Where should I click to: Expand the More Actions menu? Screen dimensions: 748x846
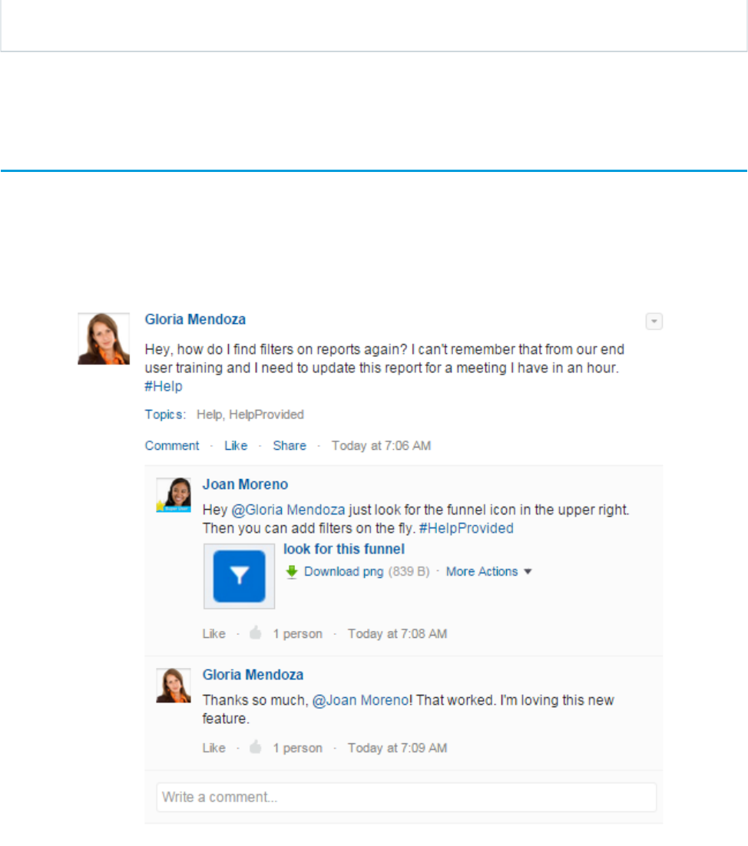click(488, 571)
